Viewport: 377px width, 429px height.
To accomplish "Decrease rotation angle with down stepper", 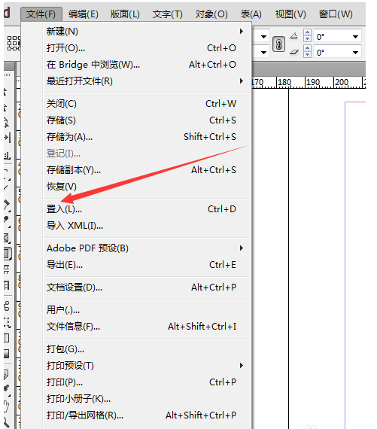I will [307, 38].
